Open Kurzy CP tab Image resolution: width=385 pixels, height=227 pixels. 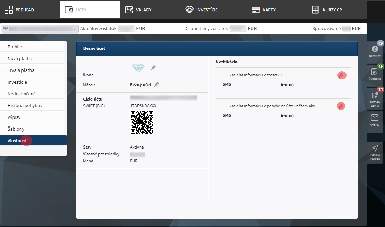(327, 10)
